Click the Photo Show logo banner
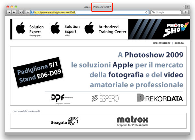Screen dimensions: 195x140 pyautogui.click(x=159, y=29)
